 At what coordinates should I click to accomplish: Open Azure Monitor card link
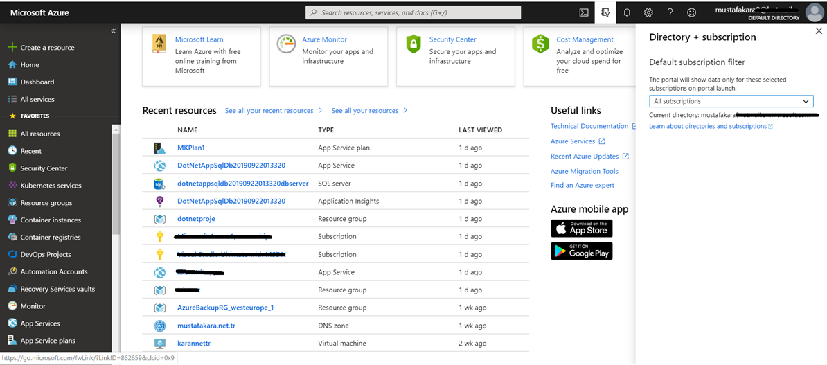(x=324, y=39)
